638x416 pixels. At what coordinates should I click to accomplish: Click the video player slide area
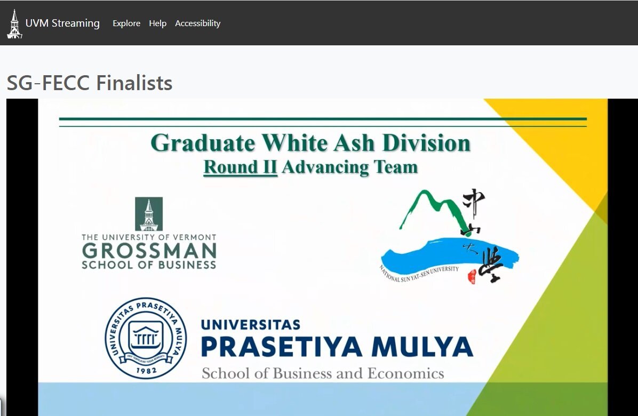(322, 257)
